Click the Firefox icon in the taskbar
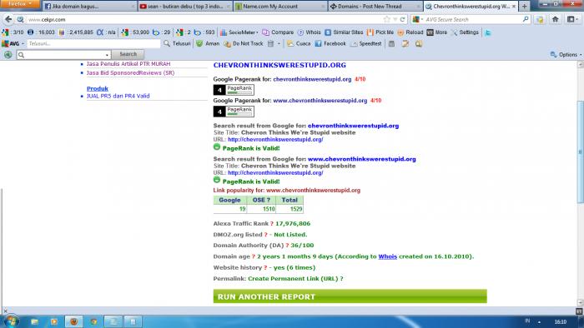 (x=73, y=321)
